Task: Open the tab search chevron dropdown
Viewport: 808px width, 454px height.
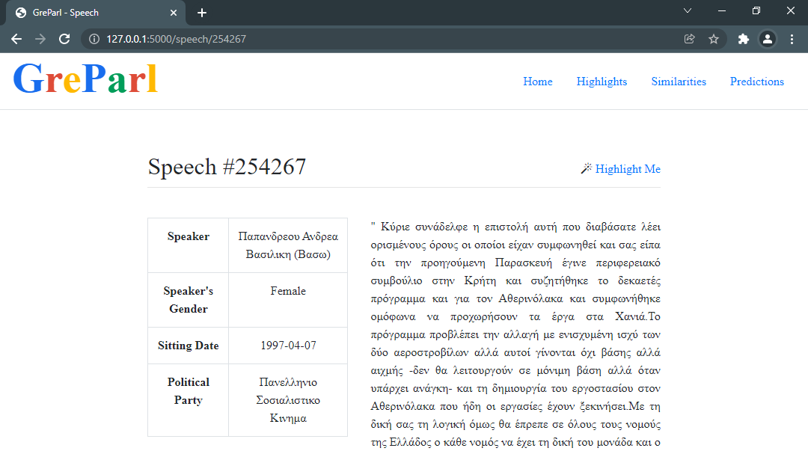Action: click(687, 11)
